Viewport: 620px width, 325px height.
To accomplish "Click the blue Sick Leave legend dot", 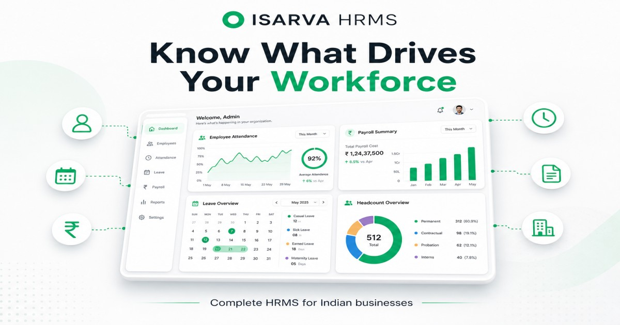I will point(287,230).
